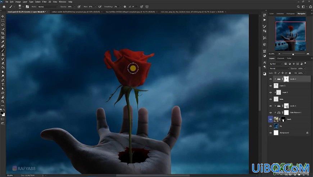
Task: Click the lock icon on Background layer
Action: [307, 133]
